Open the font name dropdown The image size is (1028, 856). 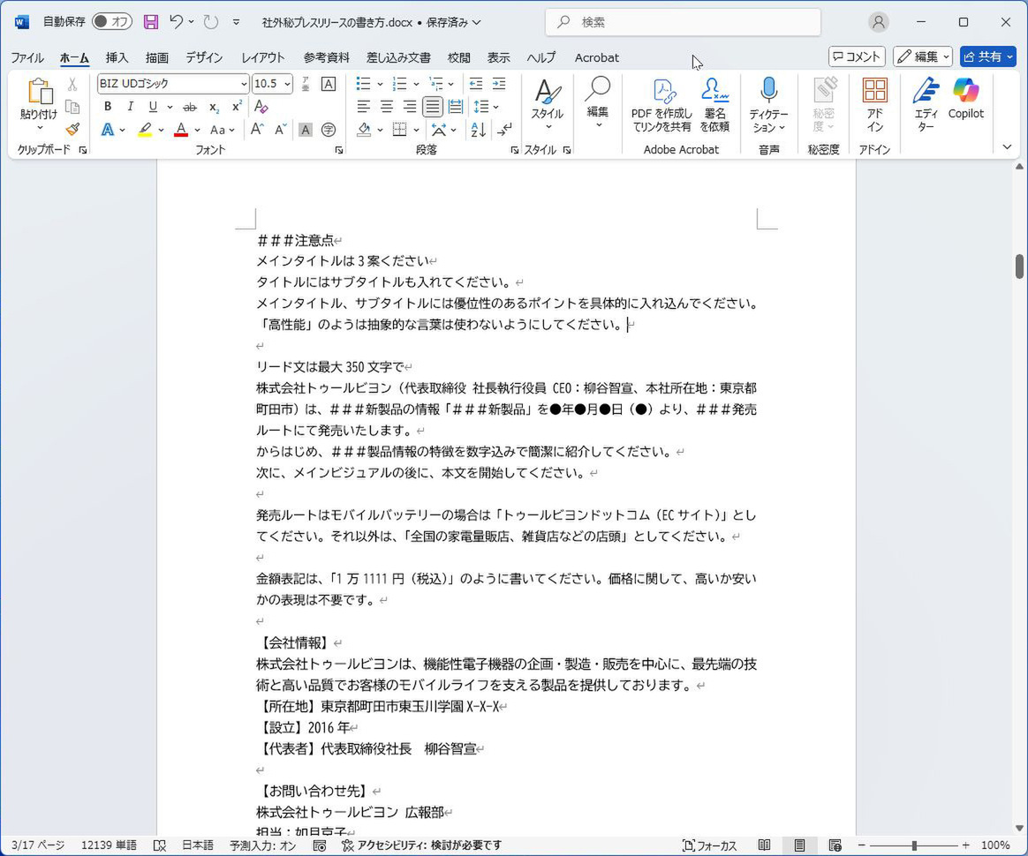point(244,84)
